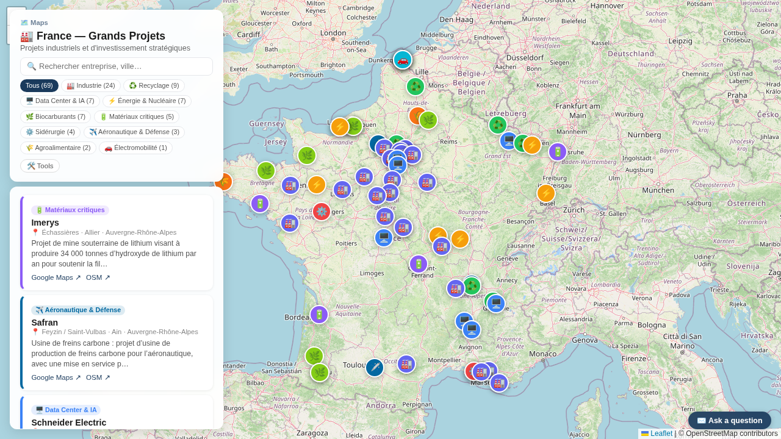Screen dimensions: 781x439
Task: Click the search company or city field
Action: tap(117, 66)
